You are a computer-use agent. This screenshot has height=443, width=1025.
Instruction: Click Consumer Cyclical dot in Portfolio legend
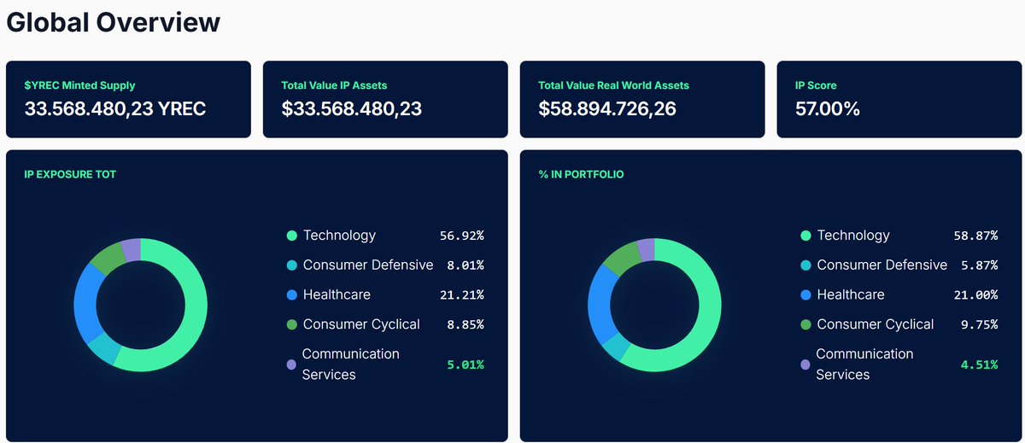[805, 324]
